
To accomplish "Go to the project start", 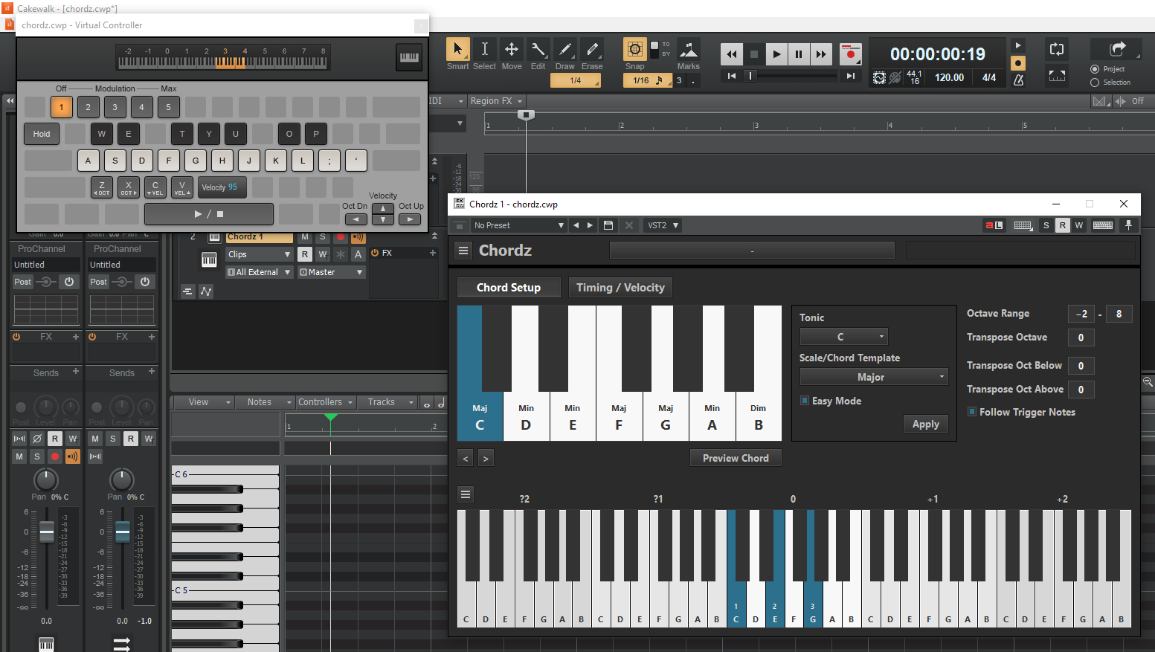I will [x=732, y=76].
